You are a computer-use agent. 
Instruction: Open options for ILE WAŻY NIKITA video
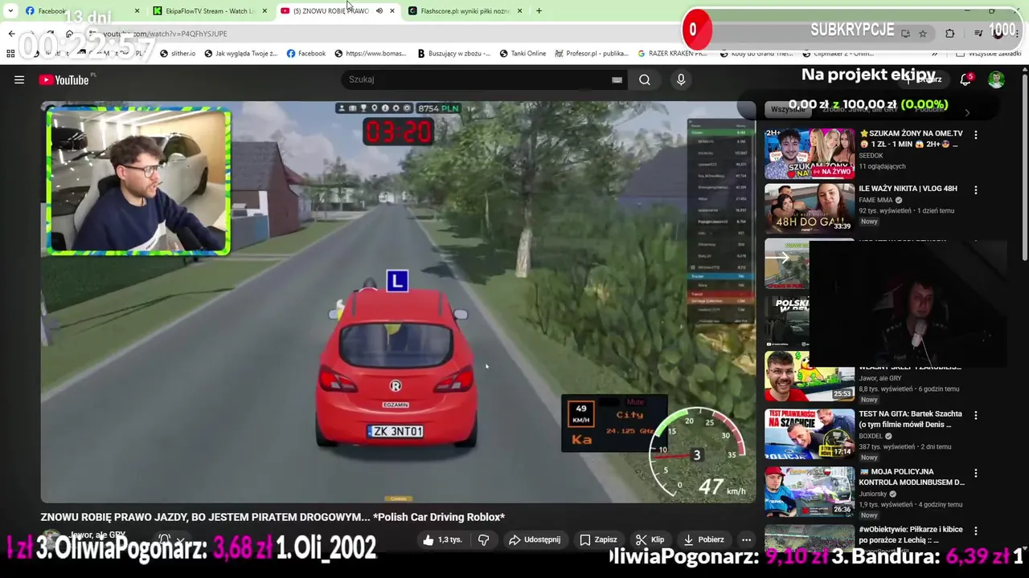click(x=976, y=190)
